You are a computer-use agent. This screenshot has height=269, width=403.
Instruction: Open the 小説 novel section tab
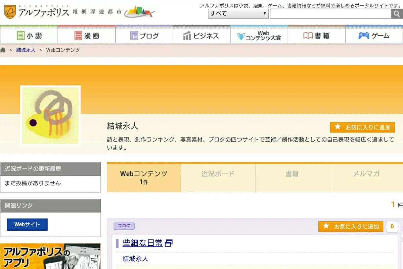(29, 35)
